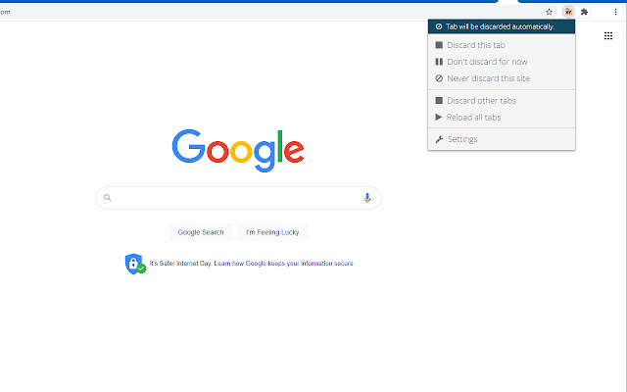
Task: Click the 'It's Safer Internet Day' text
Action: click(x=180, y=264)
